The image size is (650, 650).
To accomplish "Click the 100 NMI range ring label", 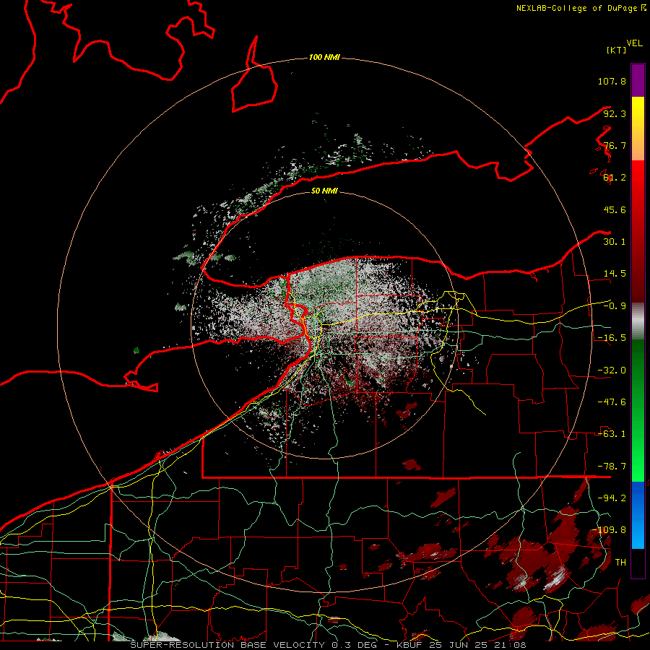I will click(324, 57).
